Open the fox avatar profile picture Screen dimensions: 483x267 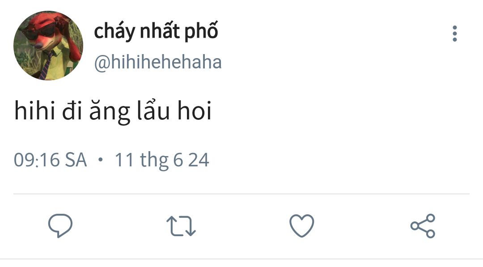[48, 46]
